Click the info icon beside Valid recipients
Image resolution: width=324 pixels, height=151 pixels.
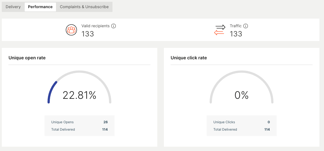click(x=114, y=26)
